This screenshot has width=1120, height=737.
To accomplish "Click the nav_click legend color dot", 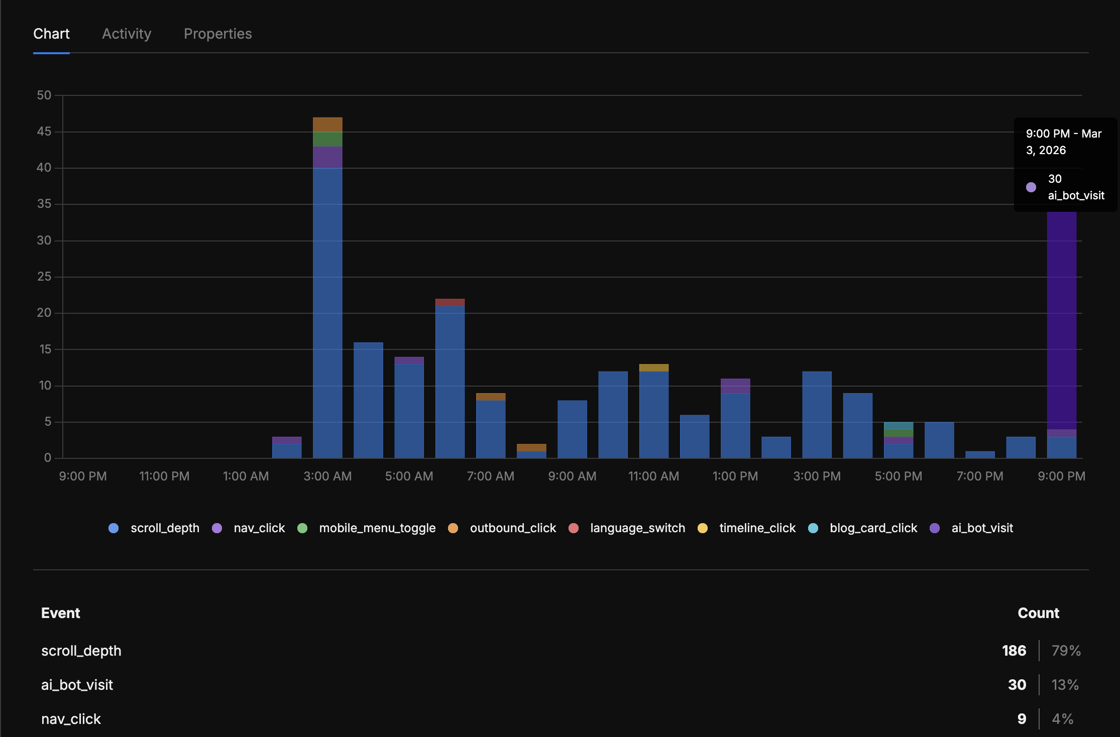I will (x=217, y=528).
